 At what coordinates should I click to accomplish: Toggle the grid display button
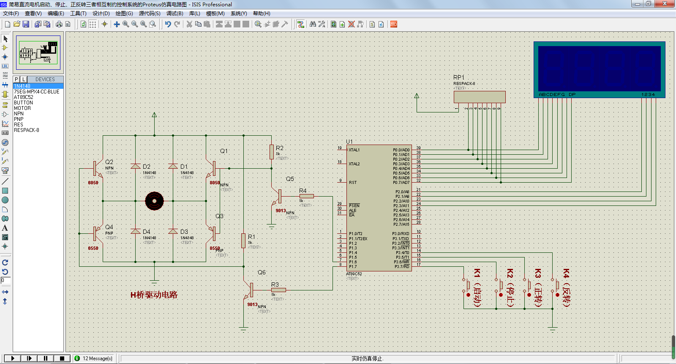point(93,24)
